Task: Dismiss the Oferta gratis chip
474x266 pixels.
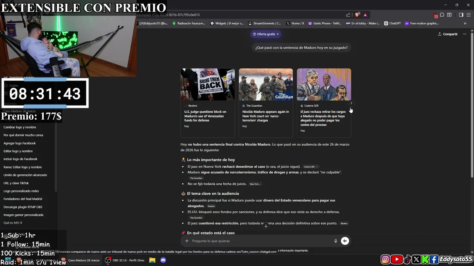Action: 278,34
